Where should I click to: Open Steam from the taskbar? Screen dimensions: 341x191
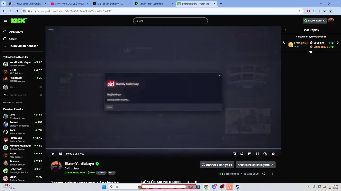point(237,187)
